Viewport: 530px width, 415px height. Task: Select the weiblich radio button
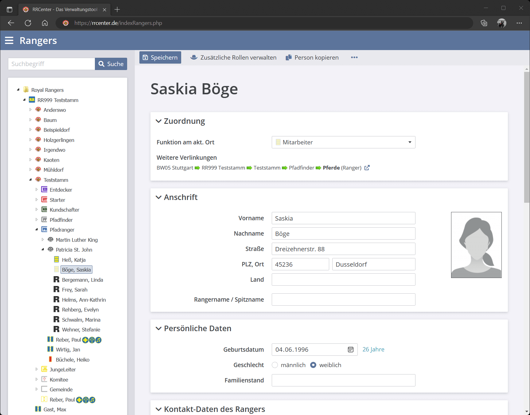point(313,365)
